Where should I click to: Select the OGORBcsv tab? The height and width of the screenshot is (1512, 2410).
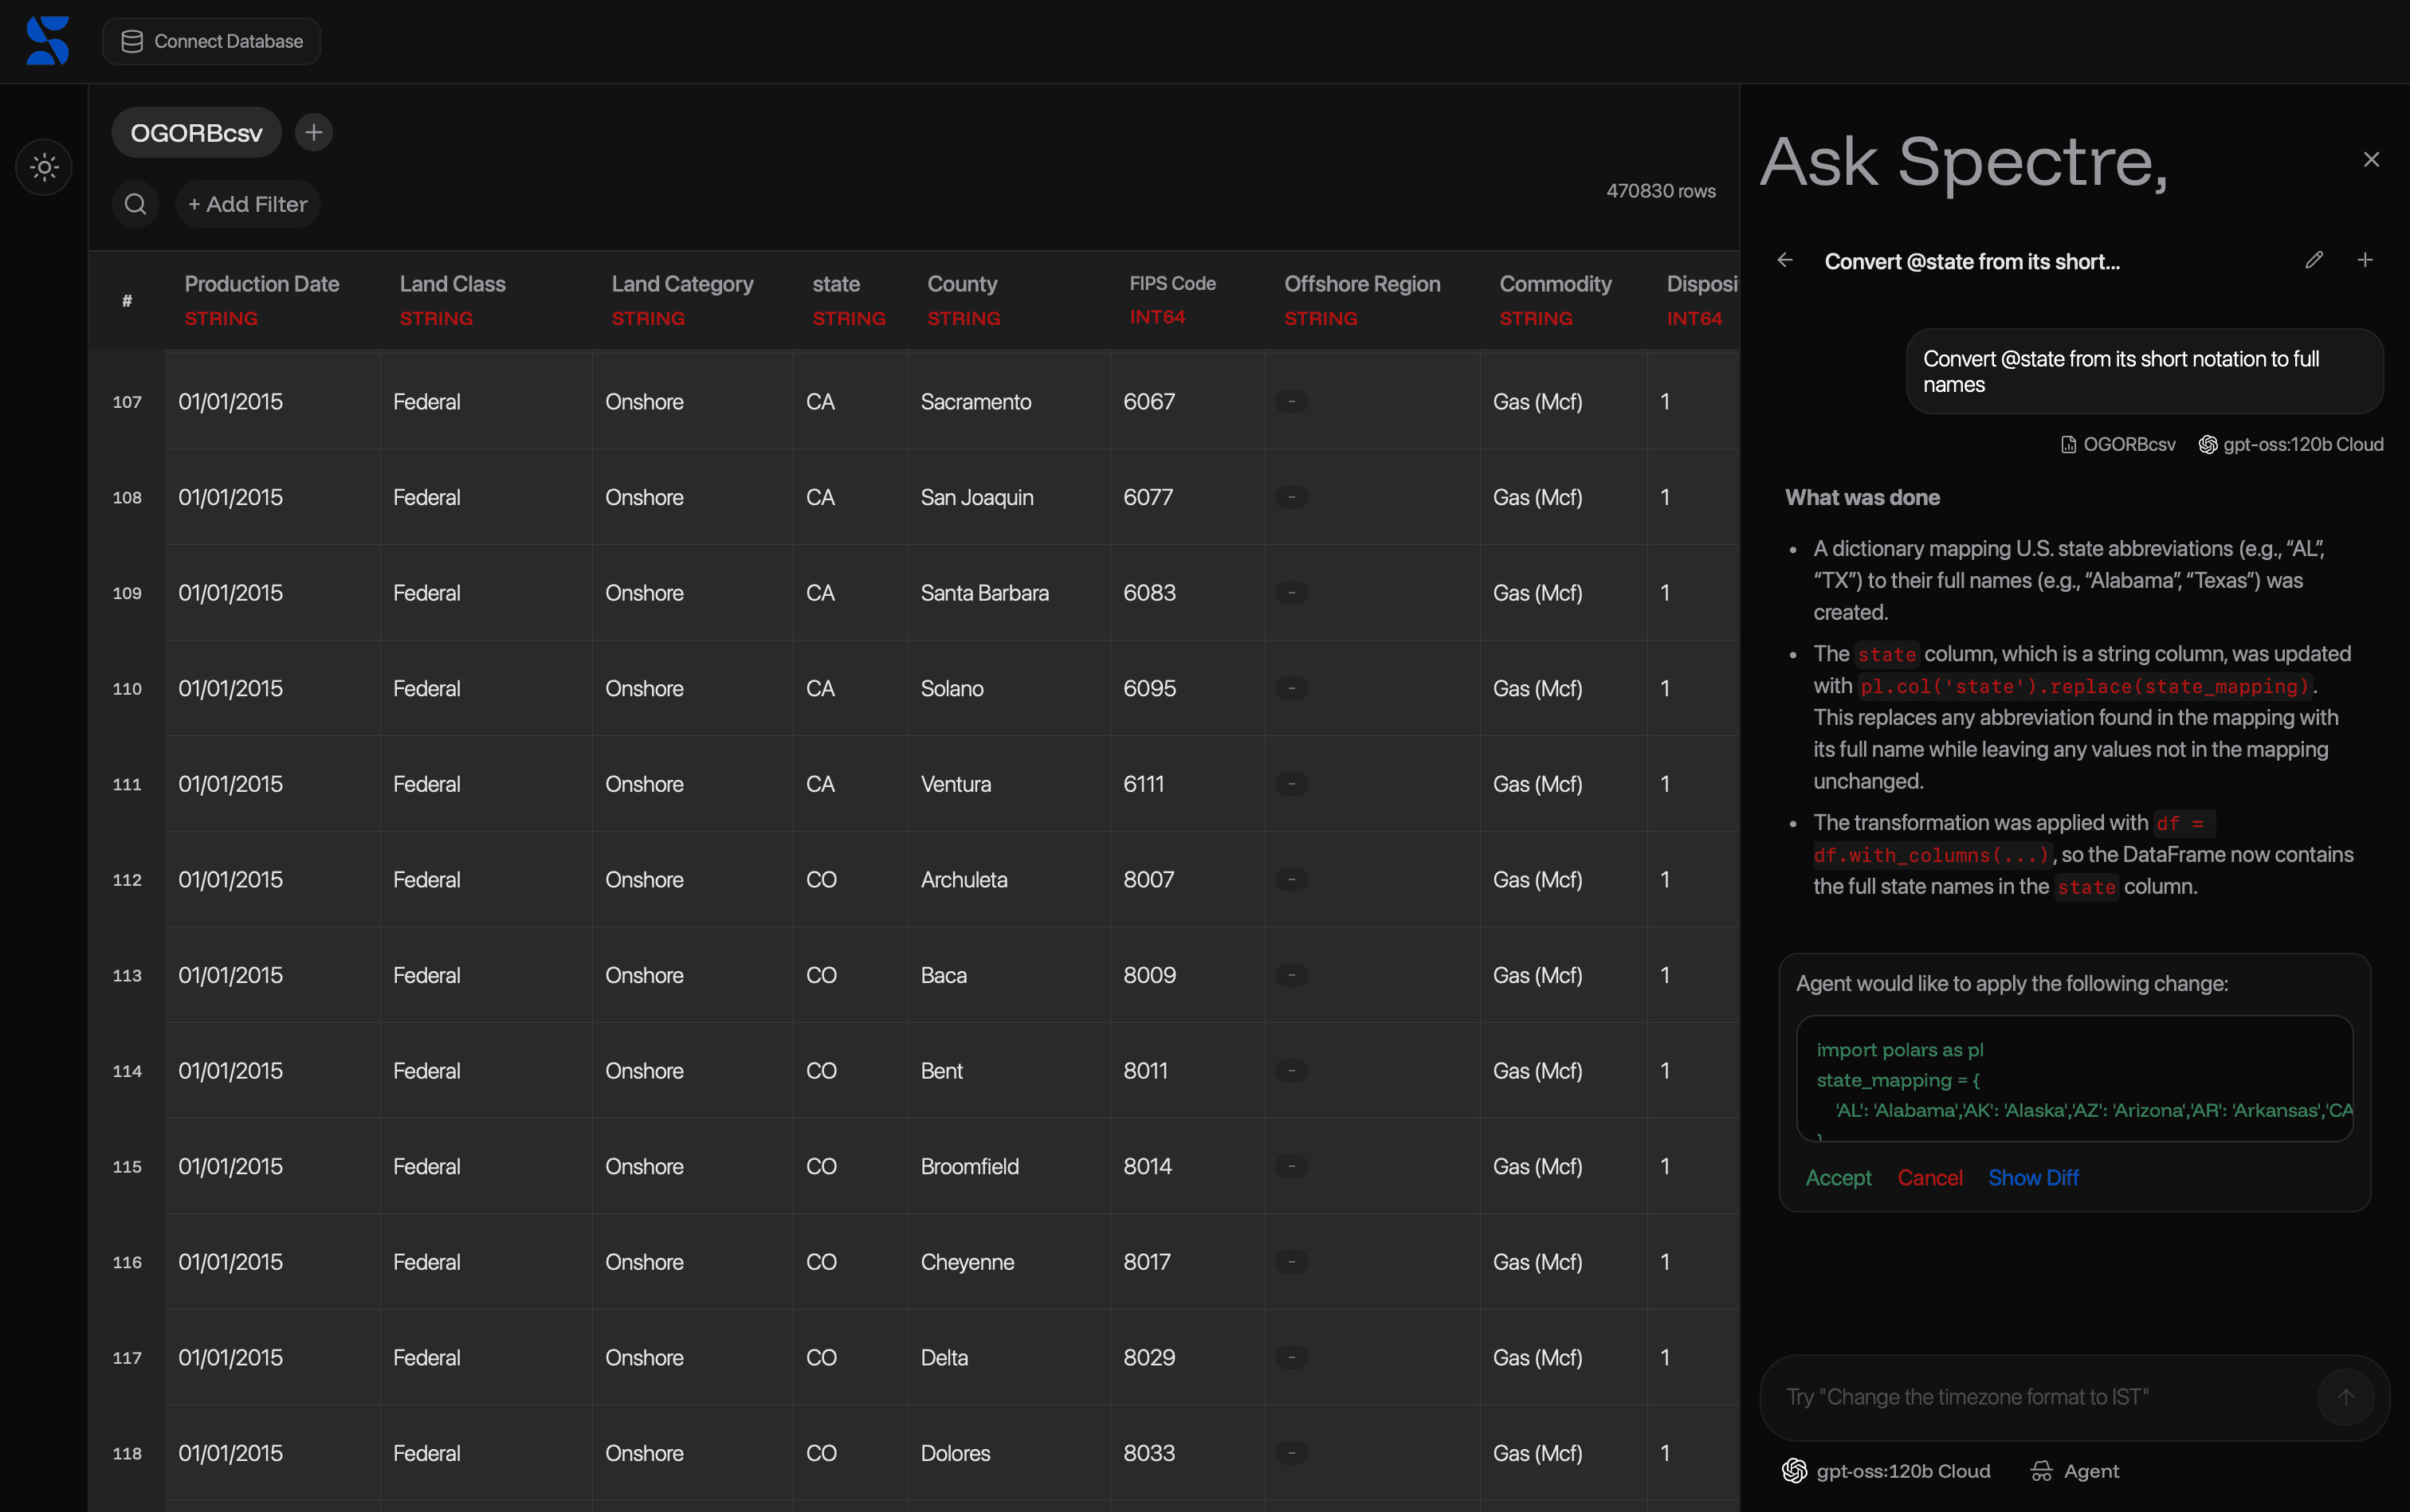pos(196,133)
